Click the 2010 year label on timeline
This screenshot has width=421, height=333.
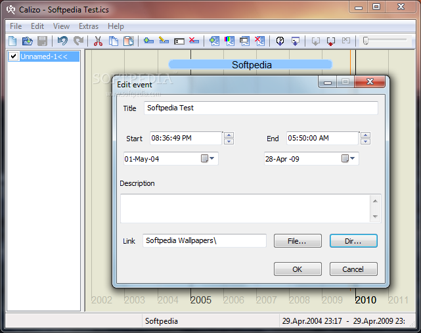point(366,300)
